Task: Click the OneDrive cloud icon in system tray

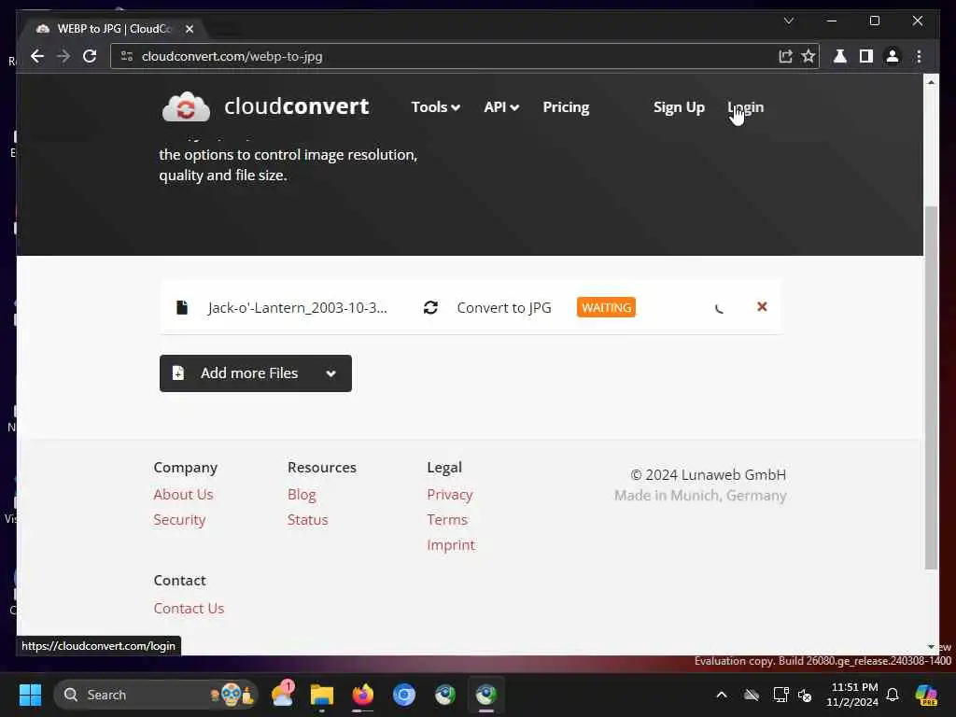Action: 752,695
